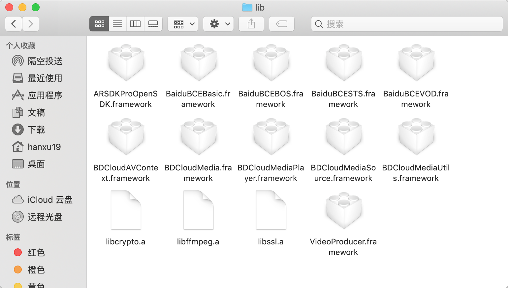508x288 pixels.
Task: Select BaiduBCEBOS.framework icon
Action: (271, 62)
